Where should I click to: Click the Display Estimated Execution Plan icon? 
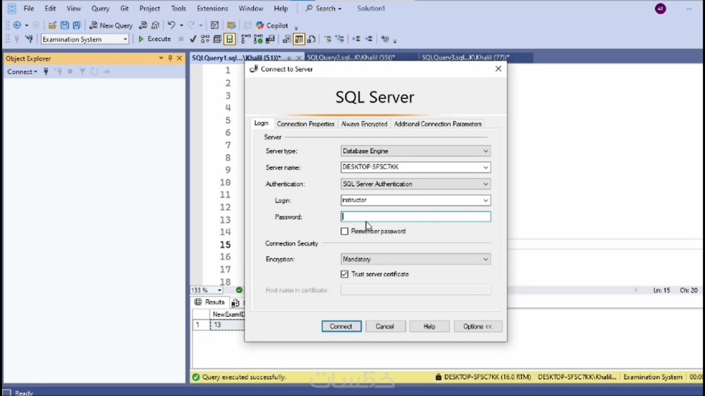[205, 39]
